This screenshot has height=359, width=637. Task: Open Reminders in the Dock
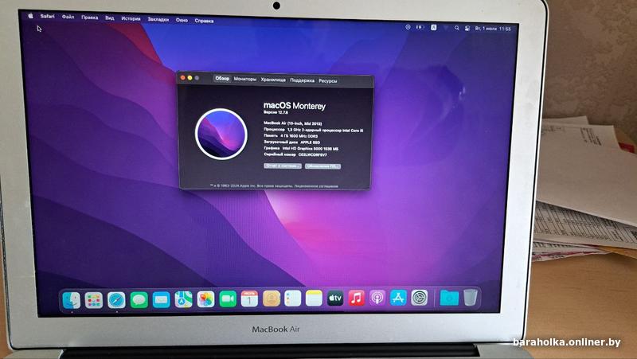click(x=293, y=299)
